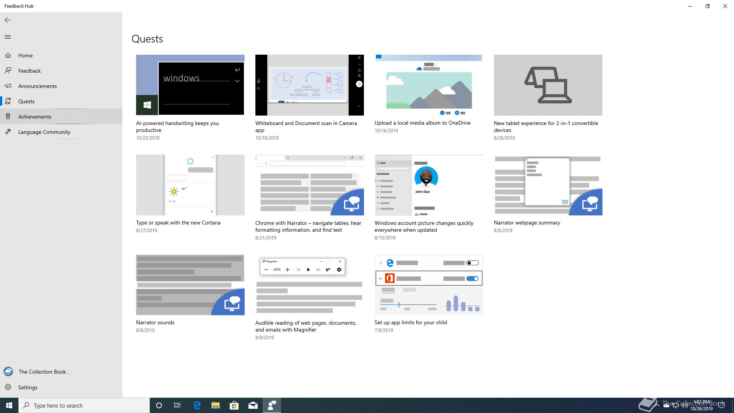Click 'Set up app limits for your child' title

coord(411,322)
